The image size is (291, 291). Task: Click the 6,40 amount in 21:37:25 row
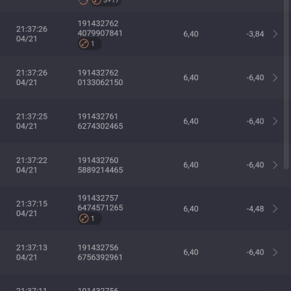point(191,121)
